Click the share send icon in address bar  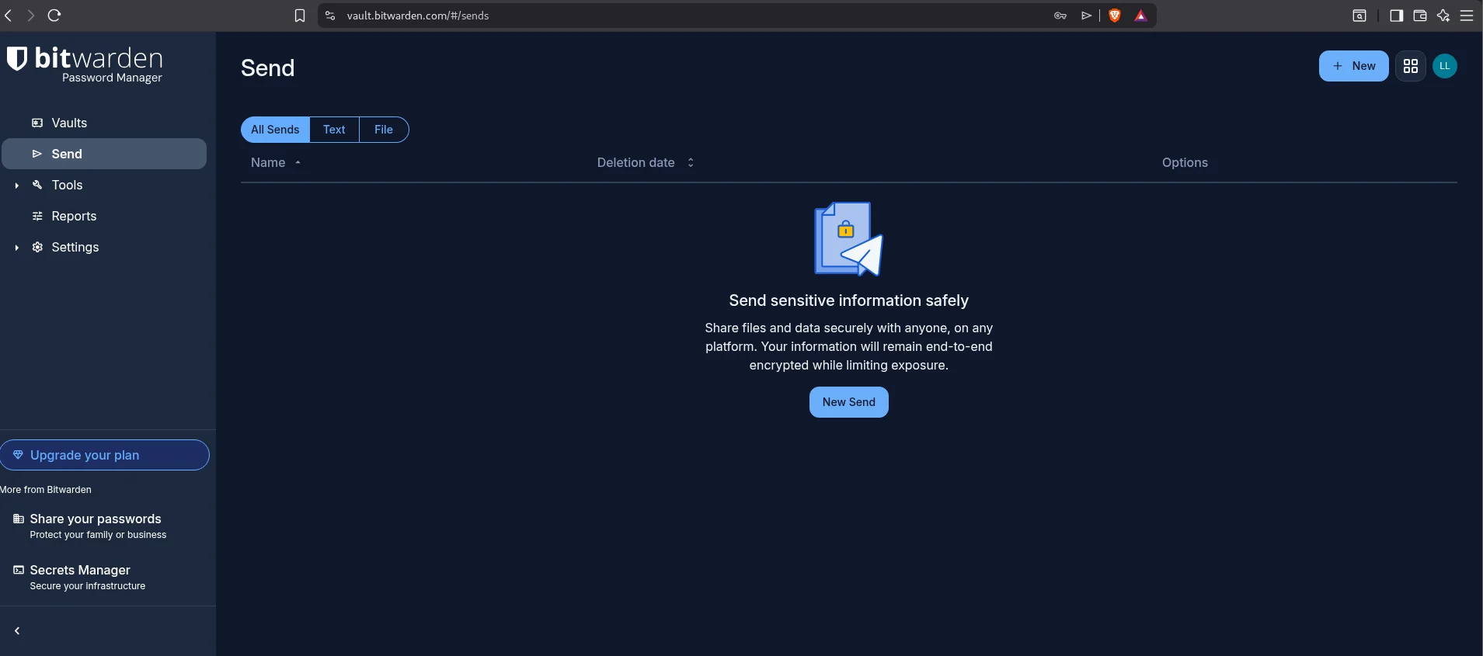tap(1086, 16)
